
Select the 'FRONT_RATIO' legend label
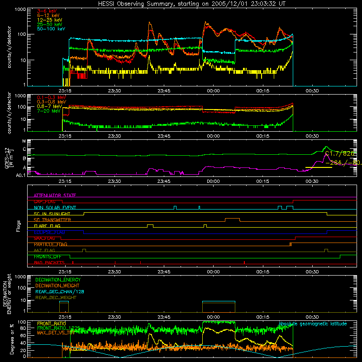[52, 324]
